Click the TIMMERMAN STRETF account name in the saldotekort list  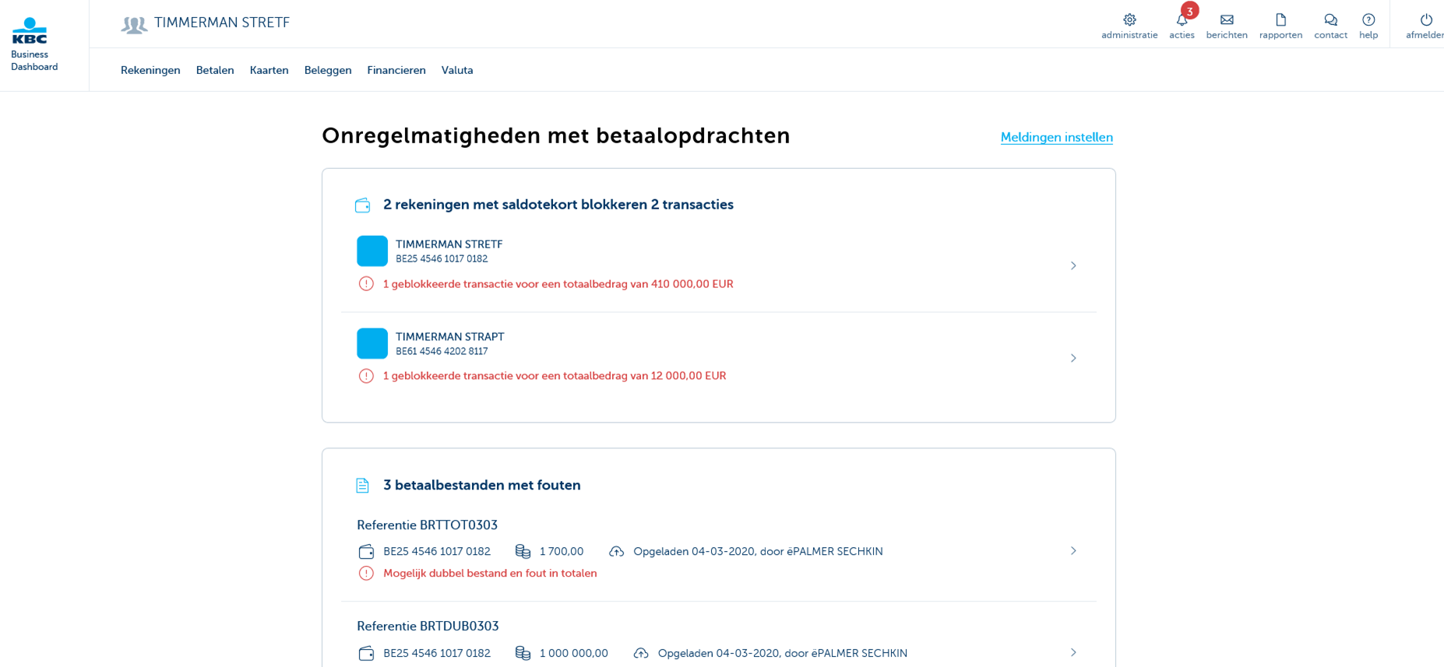point(449,244)
